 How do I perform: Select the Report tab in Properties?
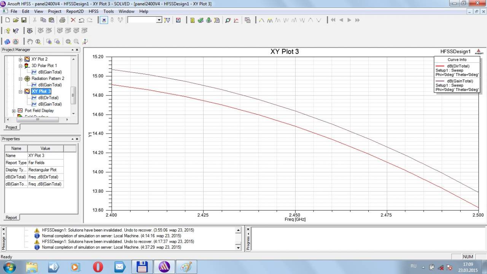click(11, 217)
